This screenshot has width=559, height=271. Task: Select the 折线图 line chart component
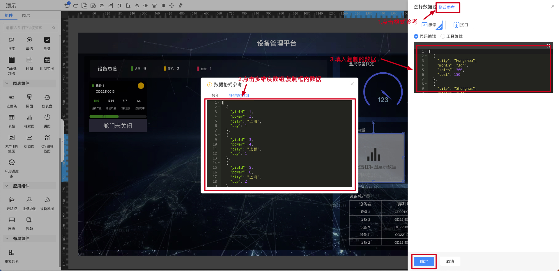point(29,138)
